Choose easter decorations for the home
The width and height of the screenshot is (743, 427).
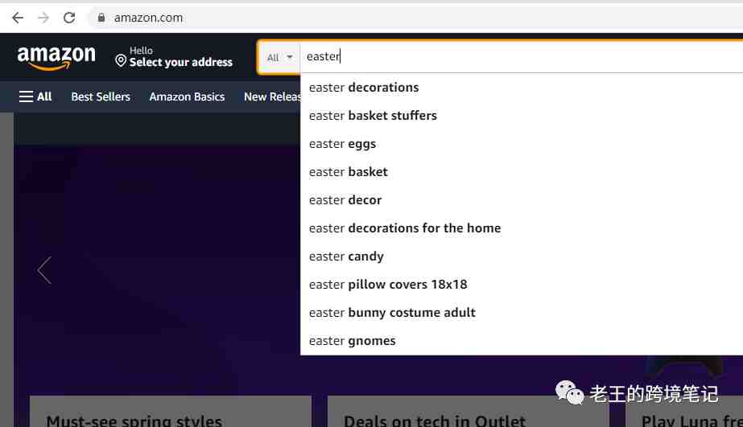(x=522, y=228)
